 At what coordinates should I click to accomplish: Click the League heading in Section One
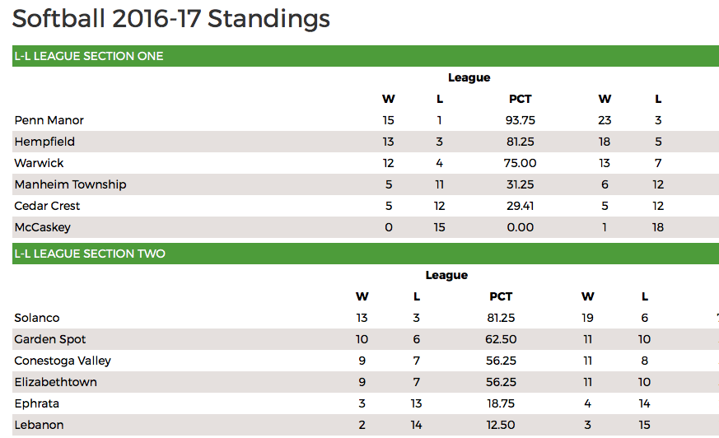point(469,78)
